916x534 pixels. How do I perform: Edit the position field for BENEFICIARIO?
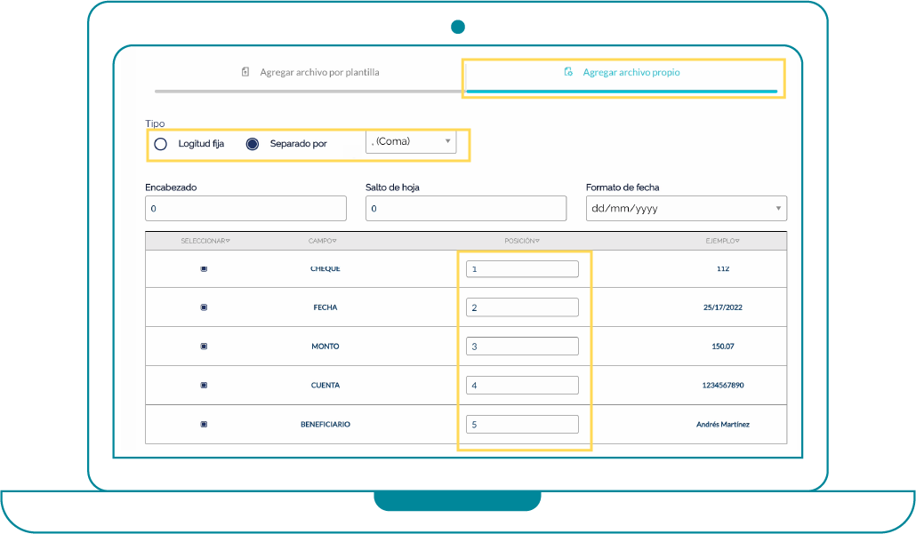[522, 425]
